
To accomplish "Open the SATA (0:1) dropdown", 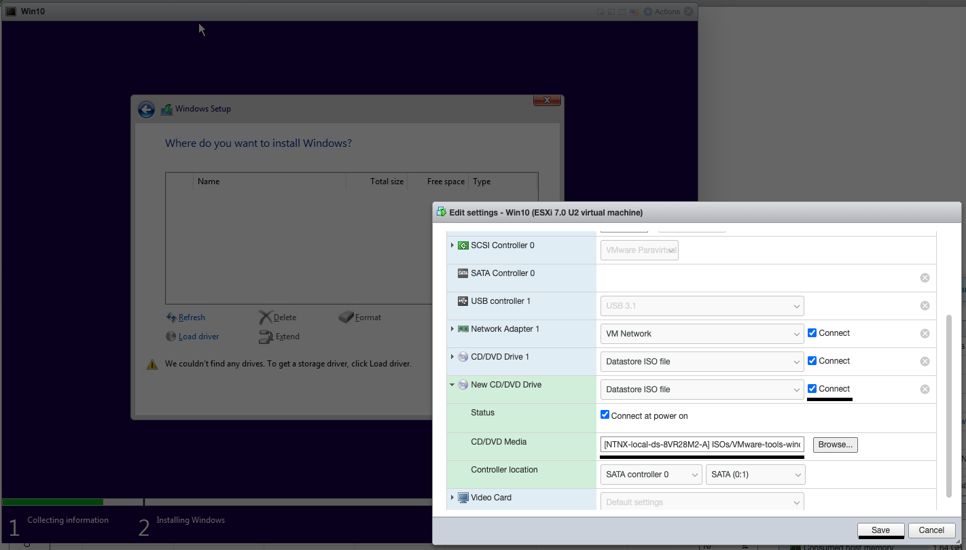I will click(x=755, y=475).
